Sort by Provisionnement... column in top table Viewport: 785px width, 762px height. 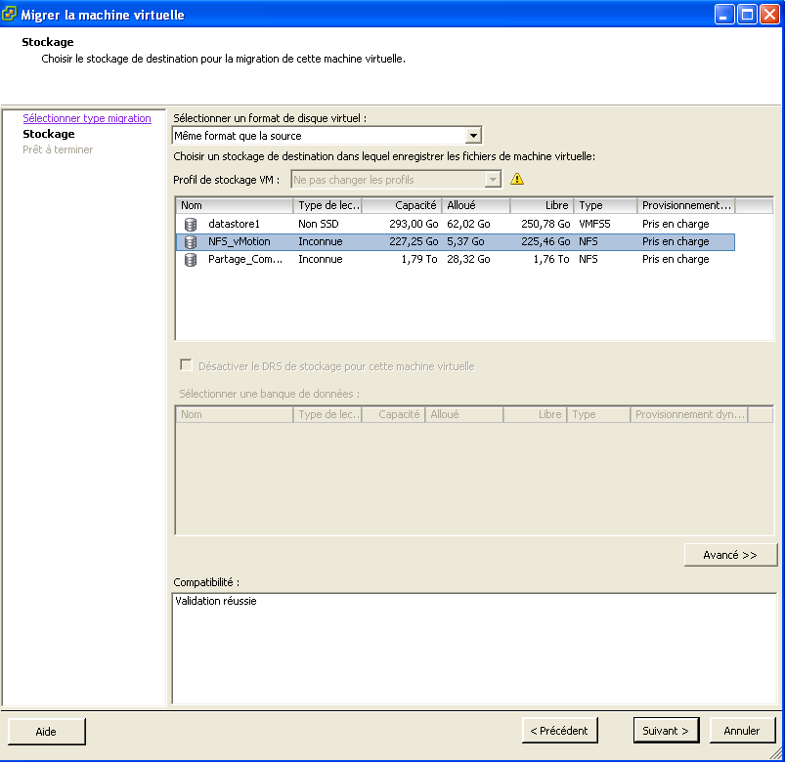[x=686, y=205]
